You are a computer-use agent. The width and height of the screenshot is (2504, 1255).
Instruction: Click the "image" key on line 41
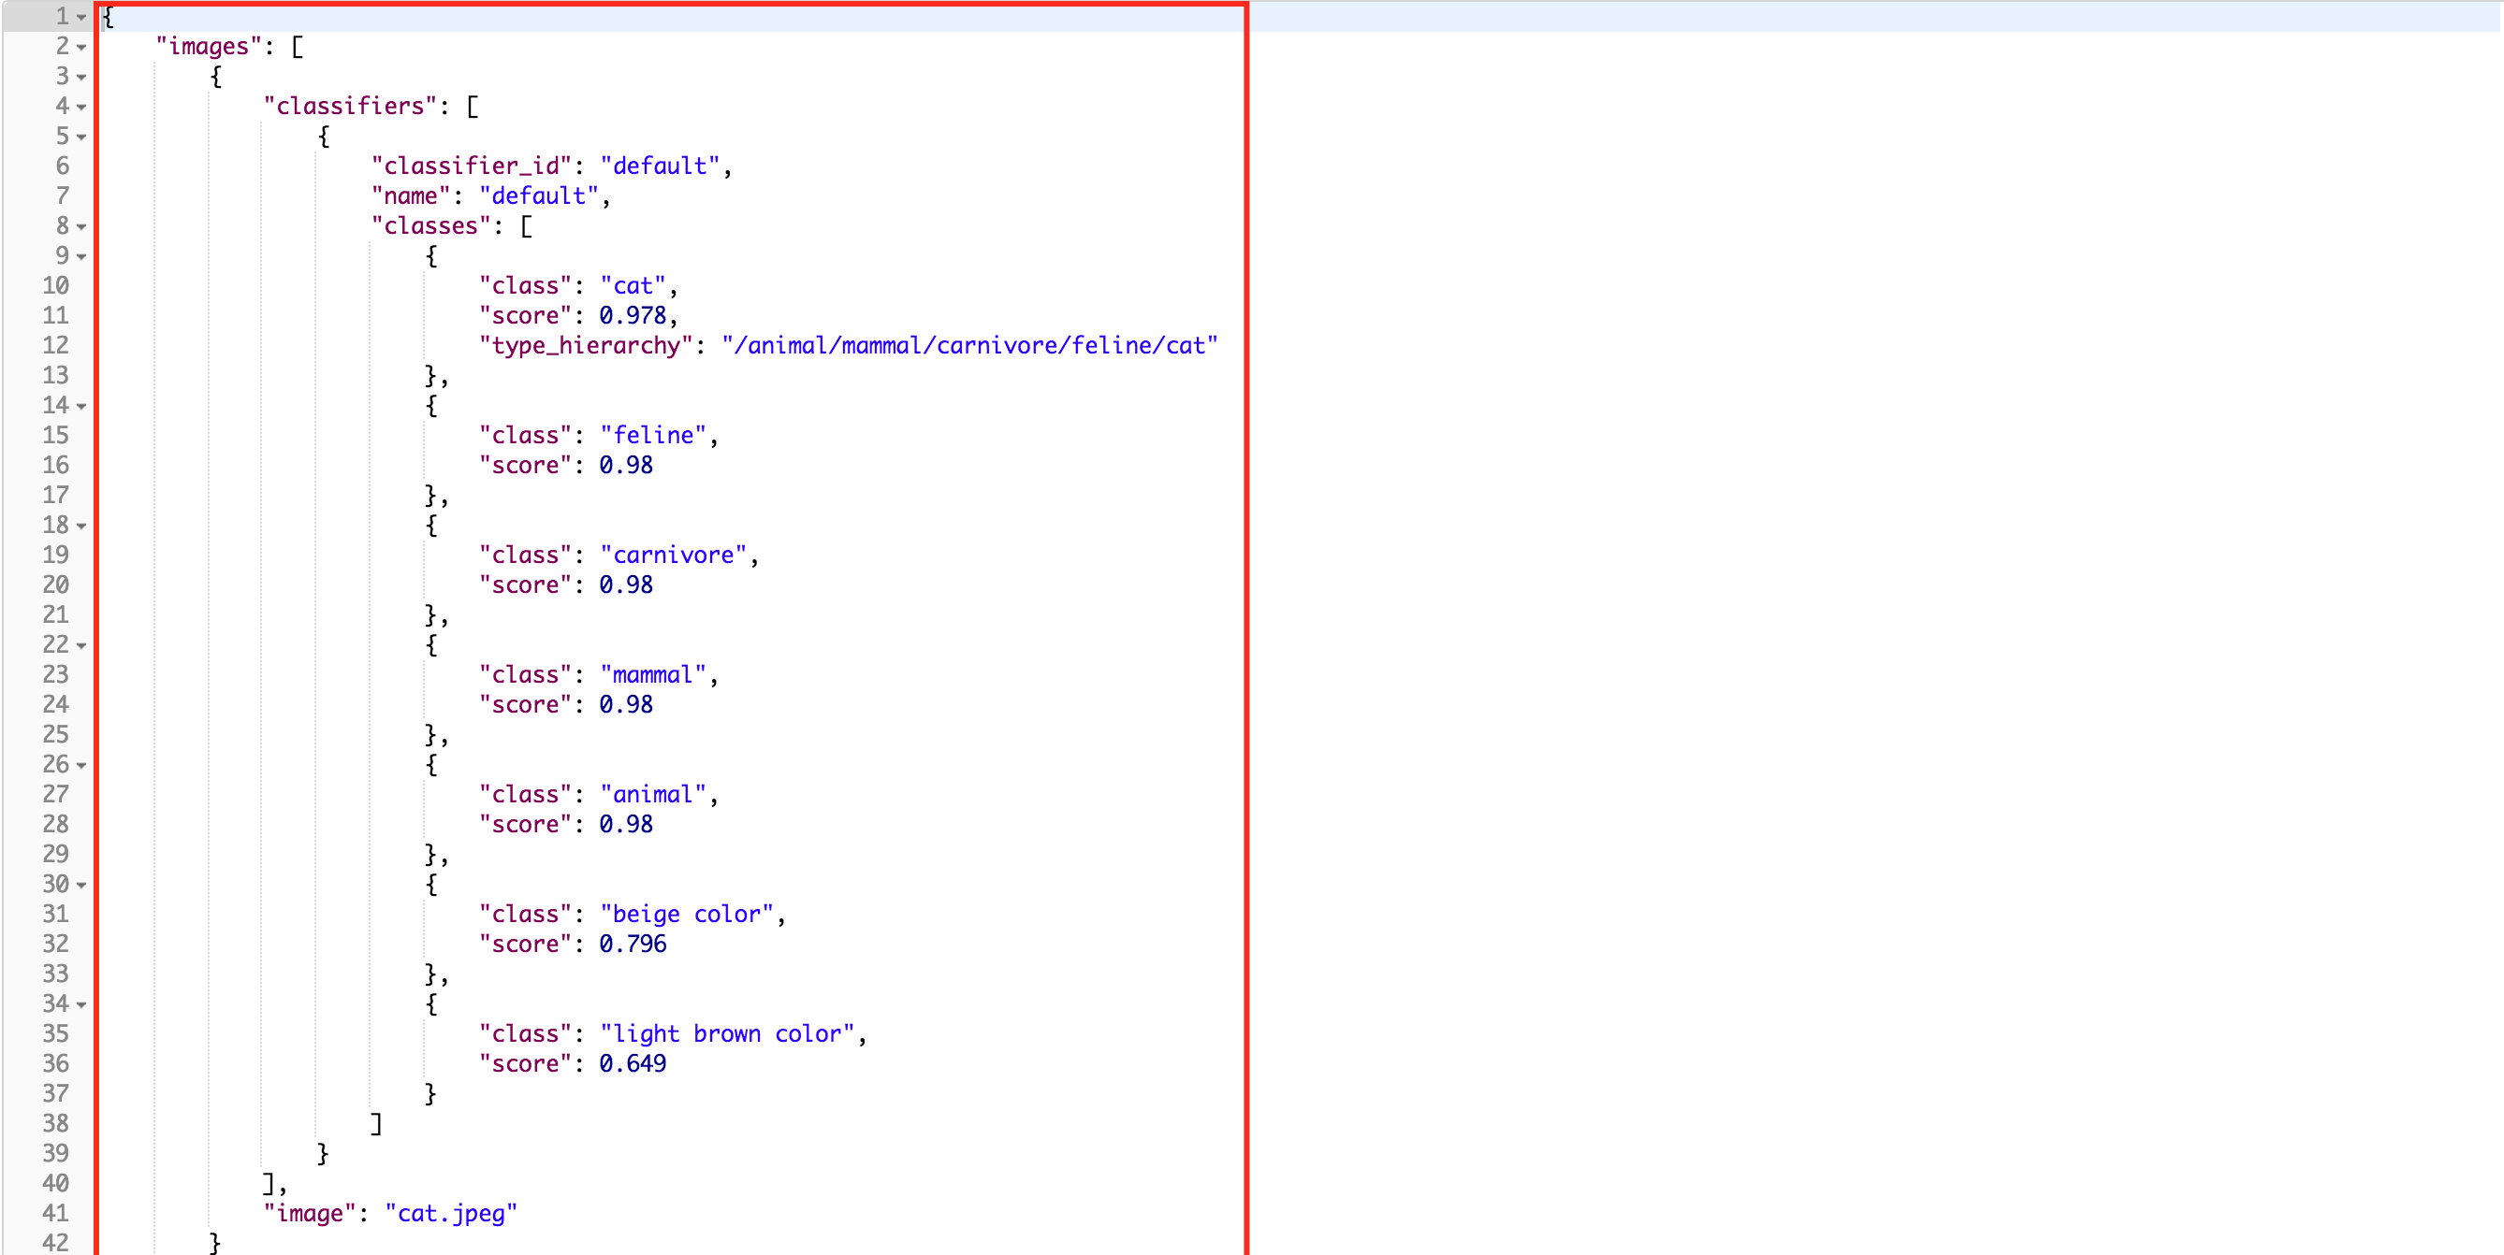point(310,1213)
